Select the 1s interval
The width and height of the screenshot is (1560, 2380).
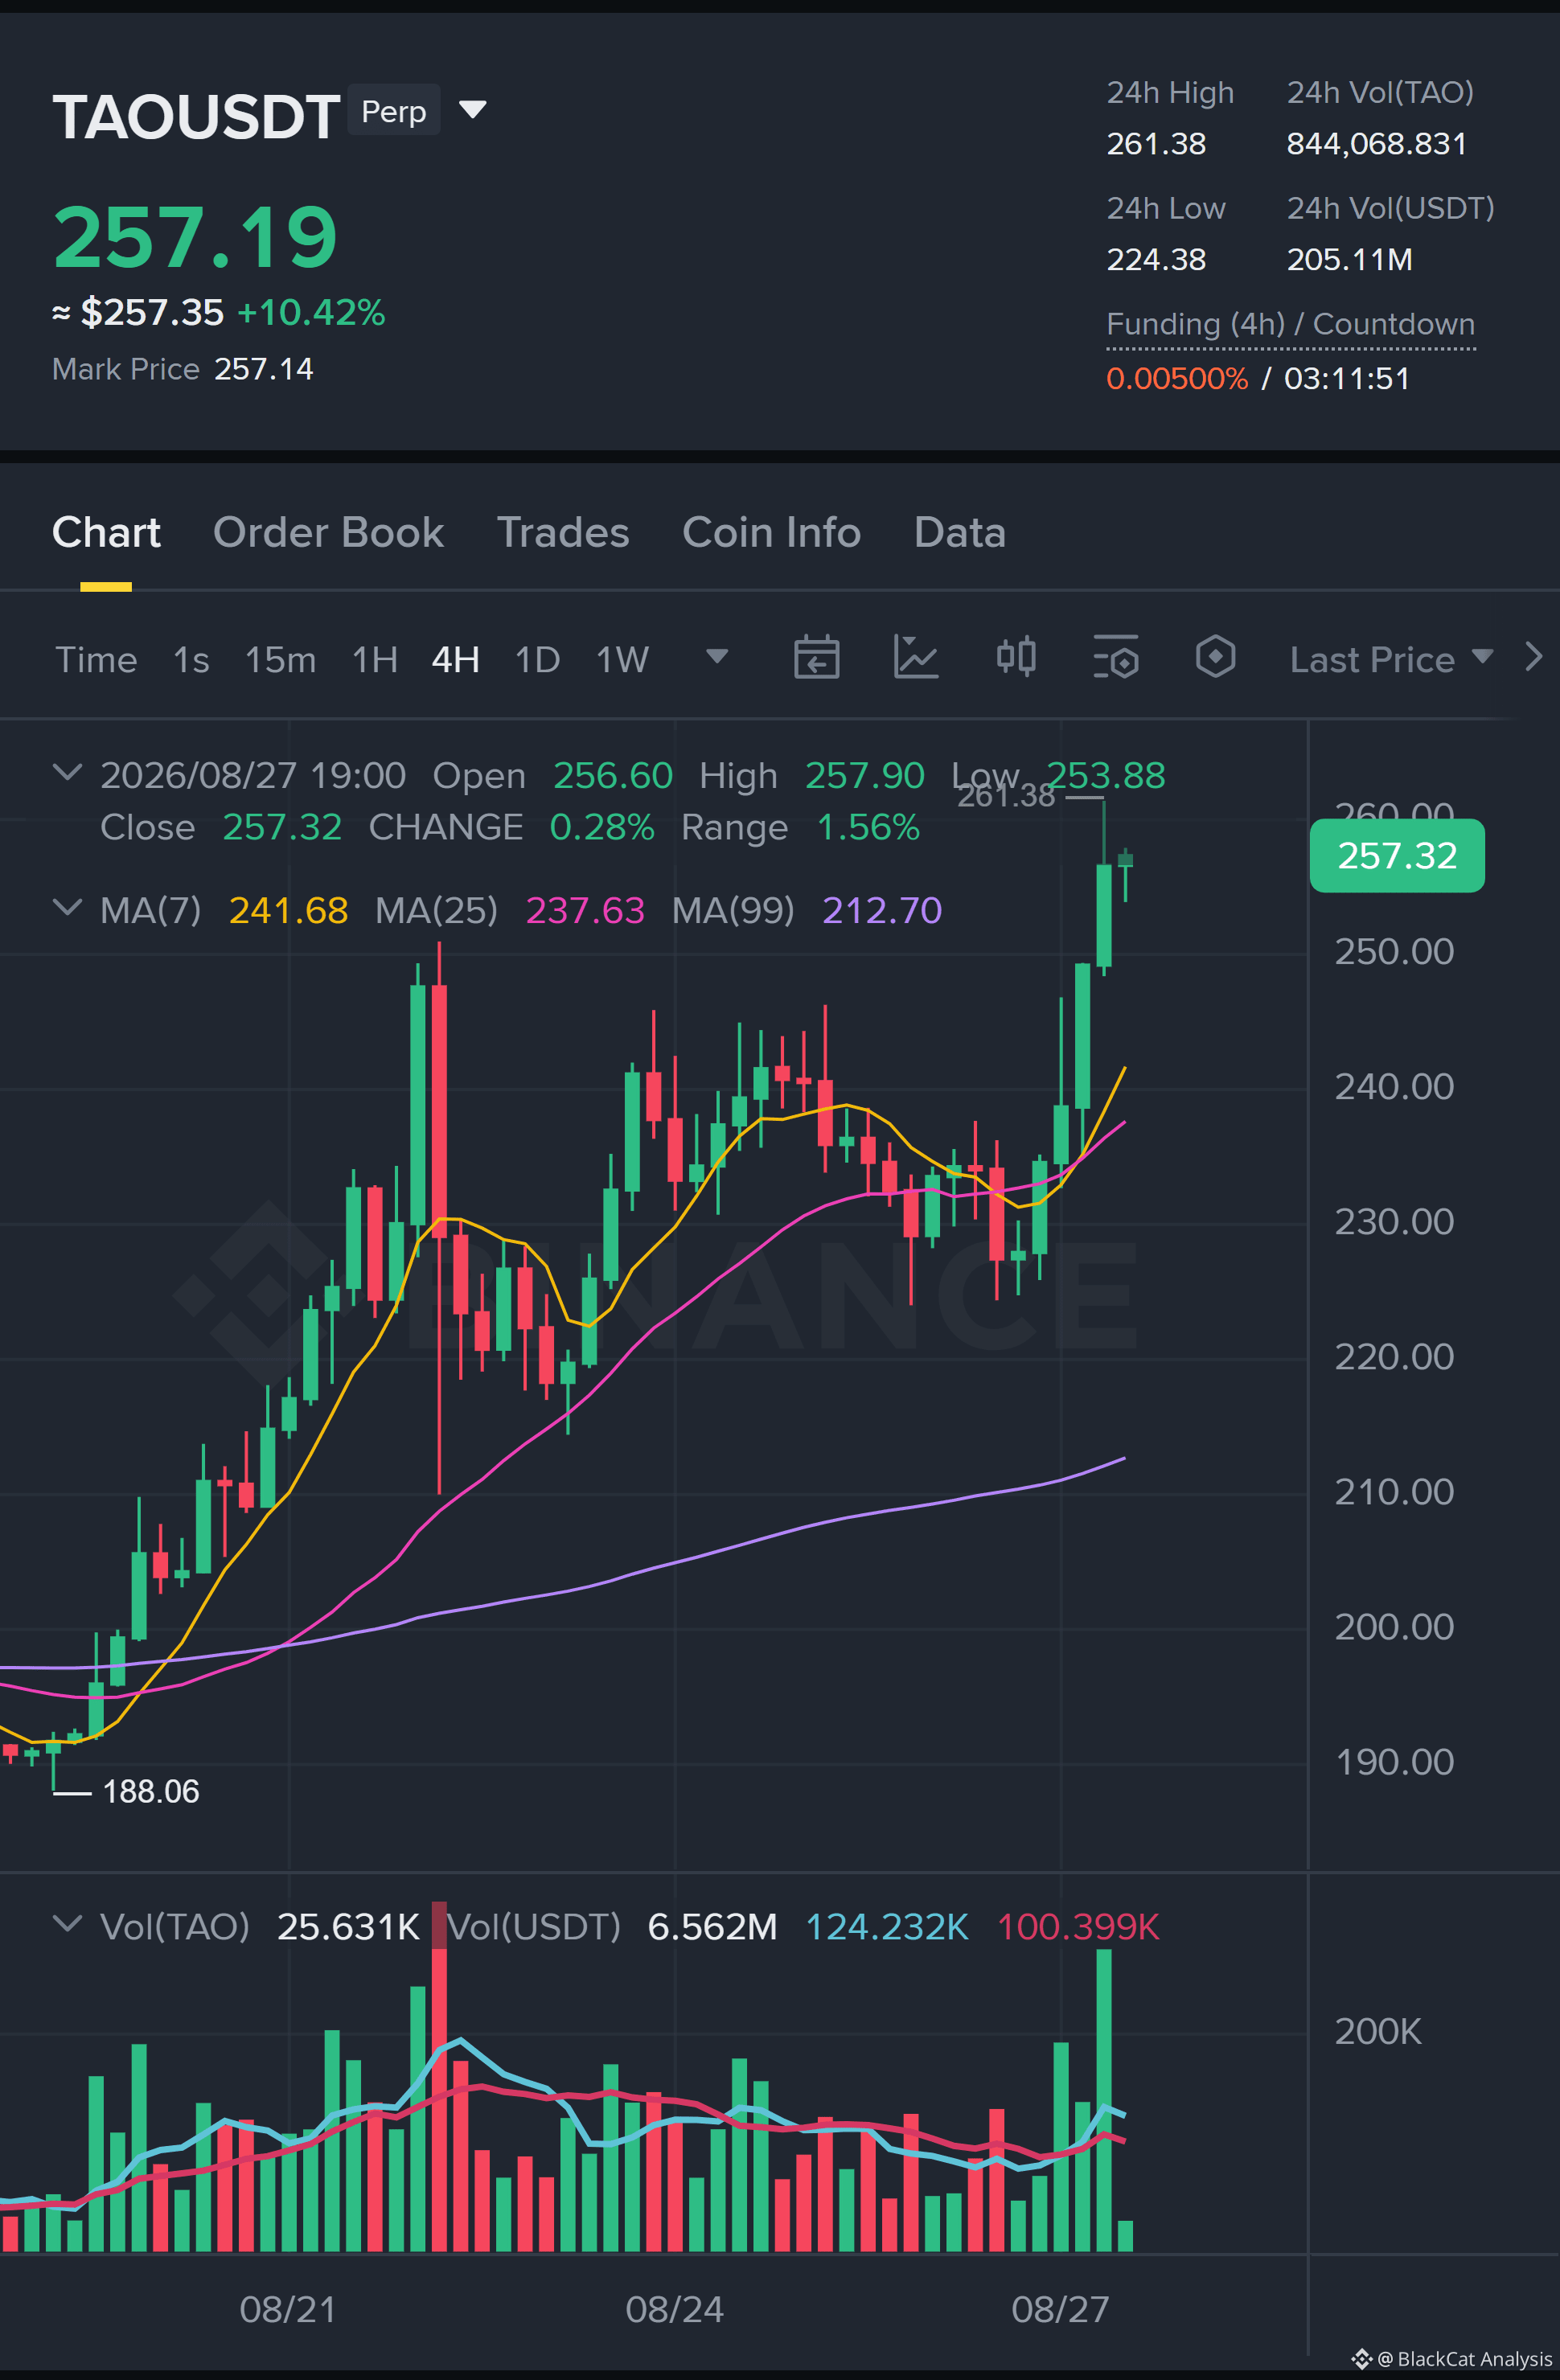click(x=191, y=660)
